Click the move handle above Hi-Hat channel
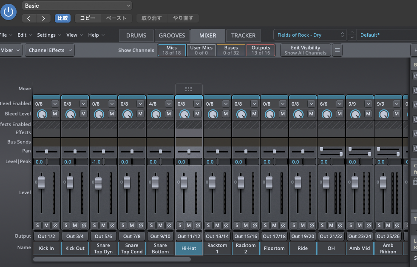This screenshot has width=417, height=267. 189,89
